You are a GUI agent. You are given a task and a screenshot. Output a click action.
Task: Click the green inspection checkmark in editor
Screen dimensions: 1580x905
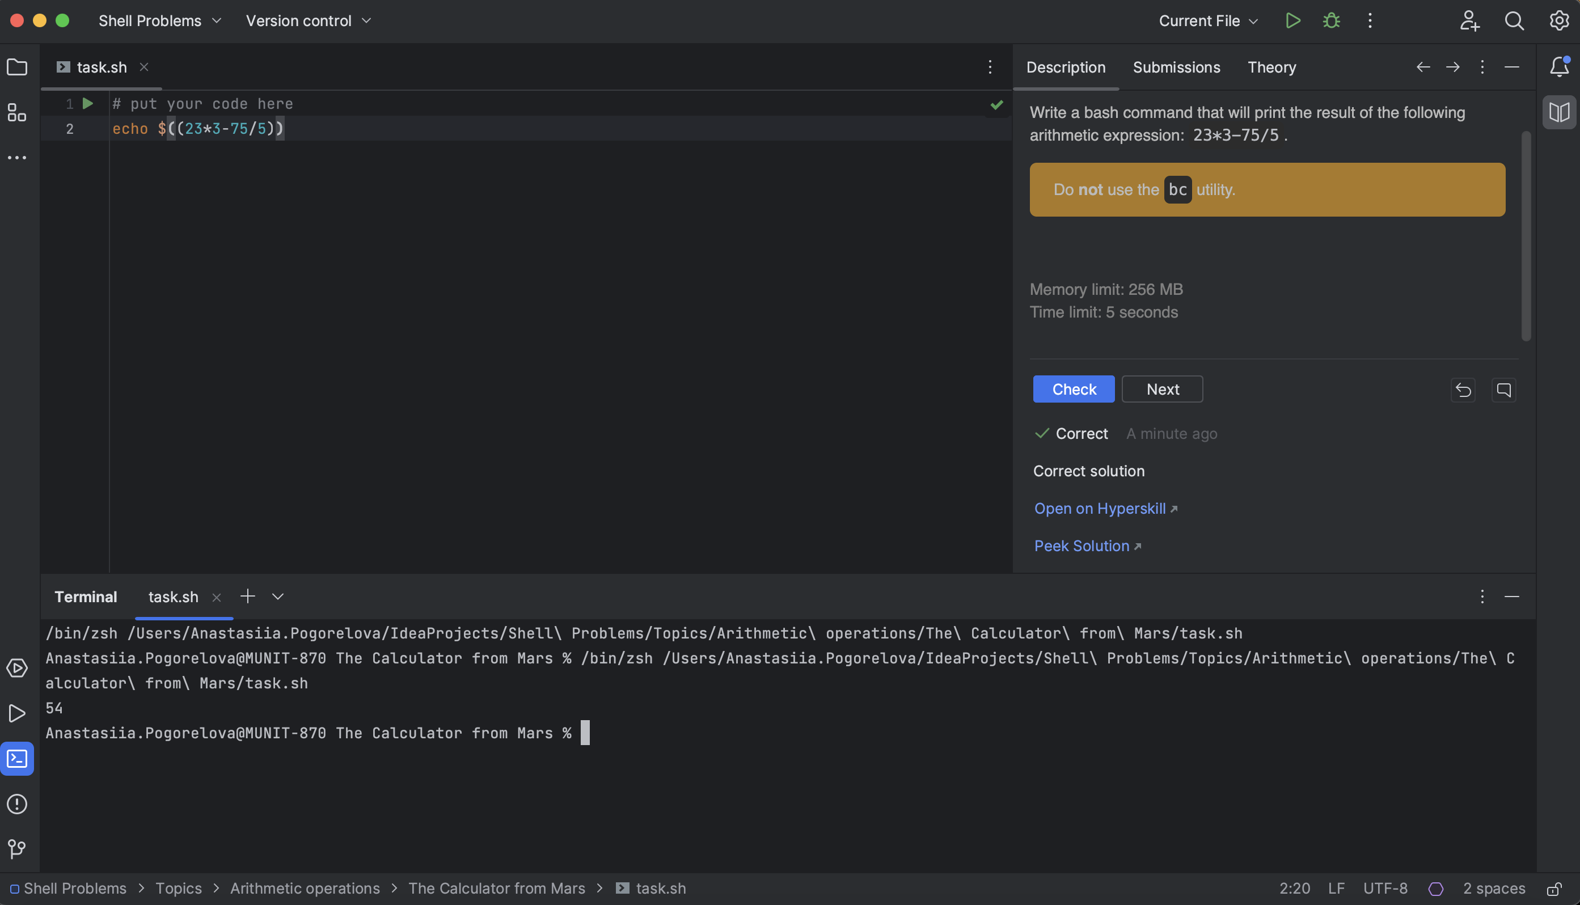(x=996, y=105)
